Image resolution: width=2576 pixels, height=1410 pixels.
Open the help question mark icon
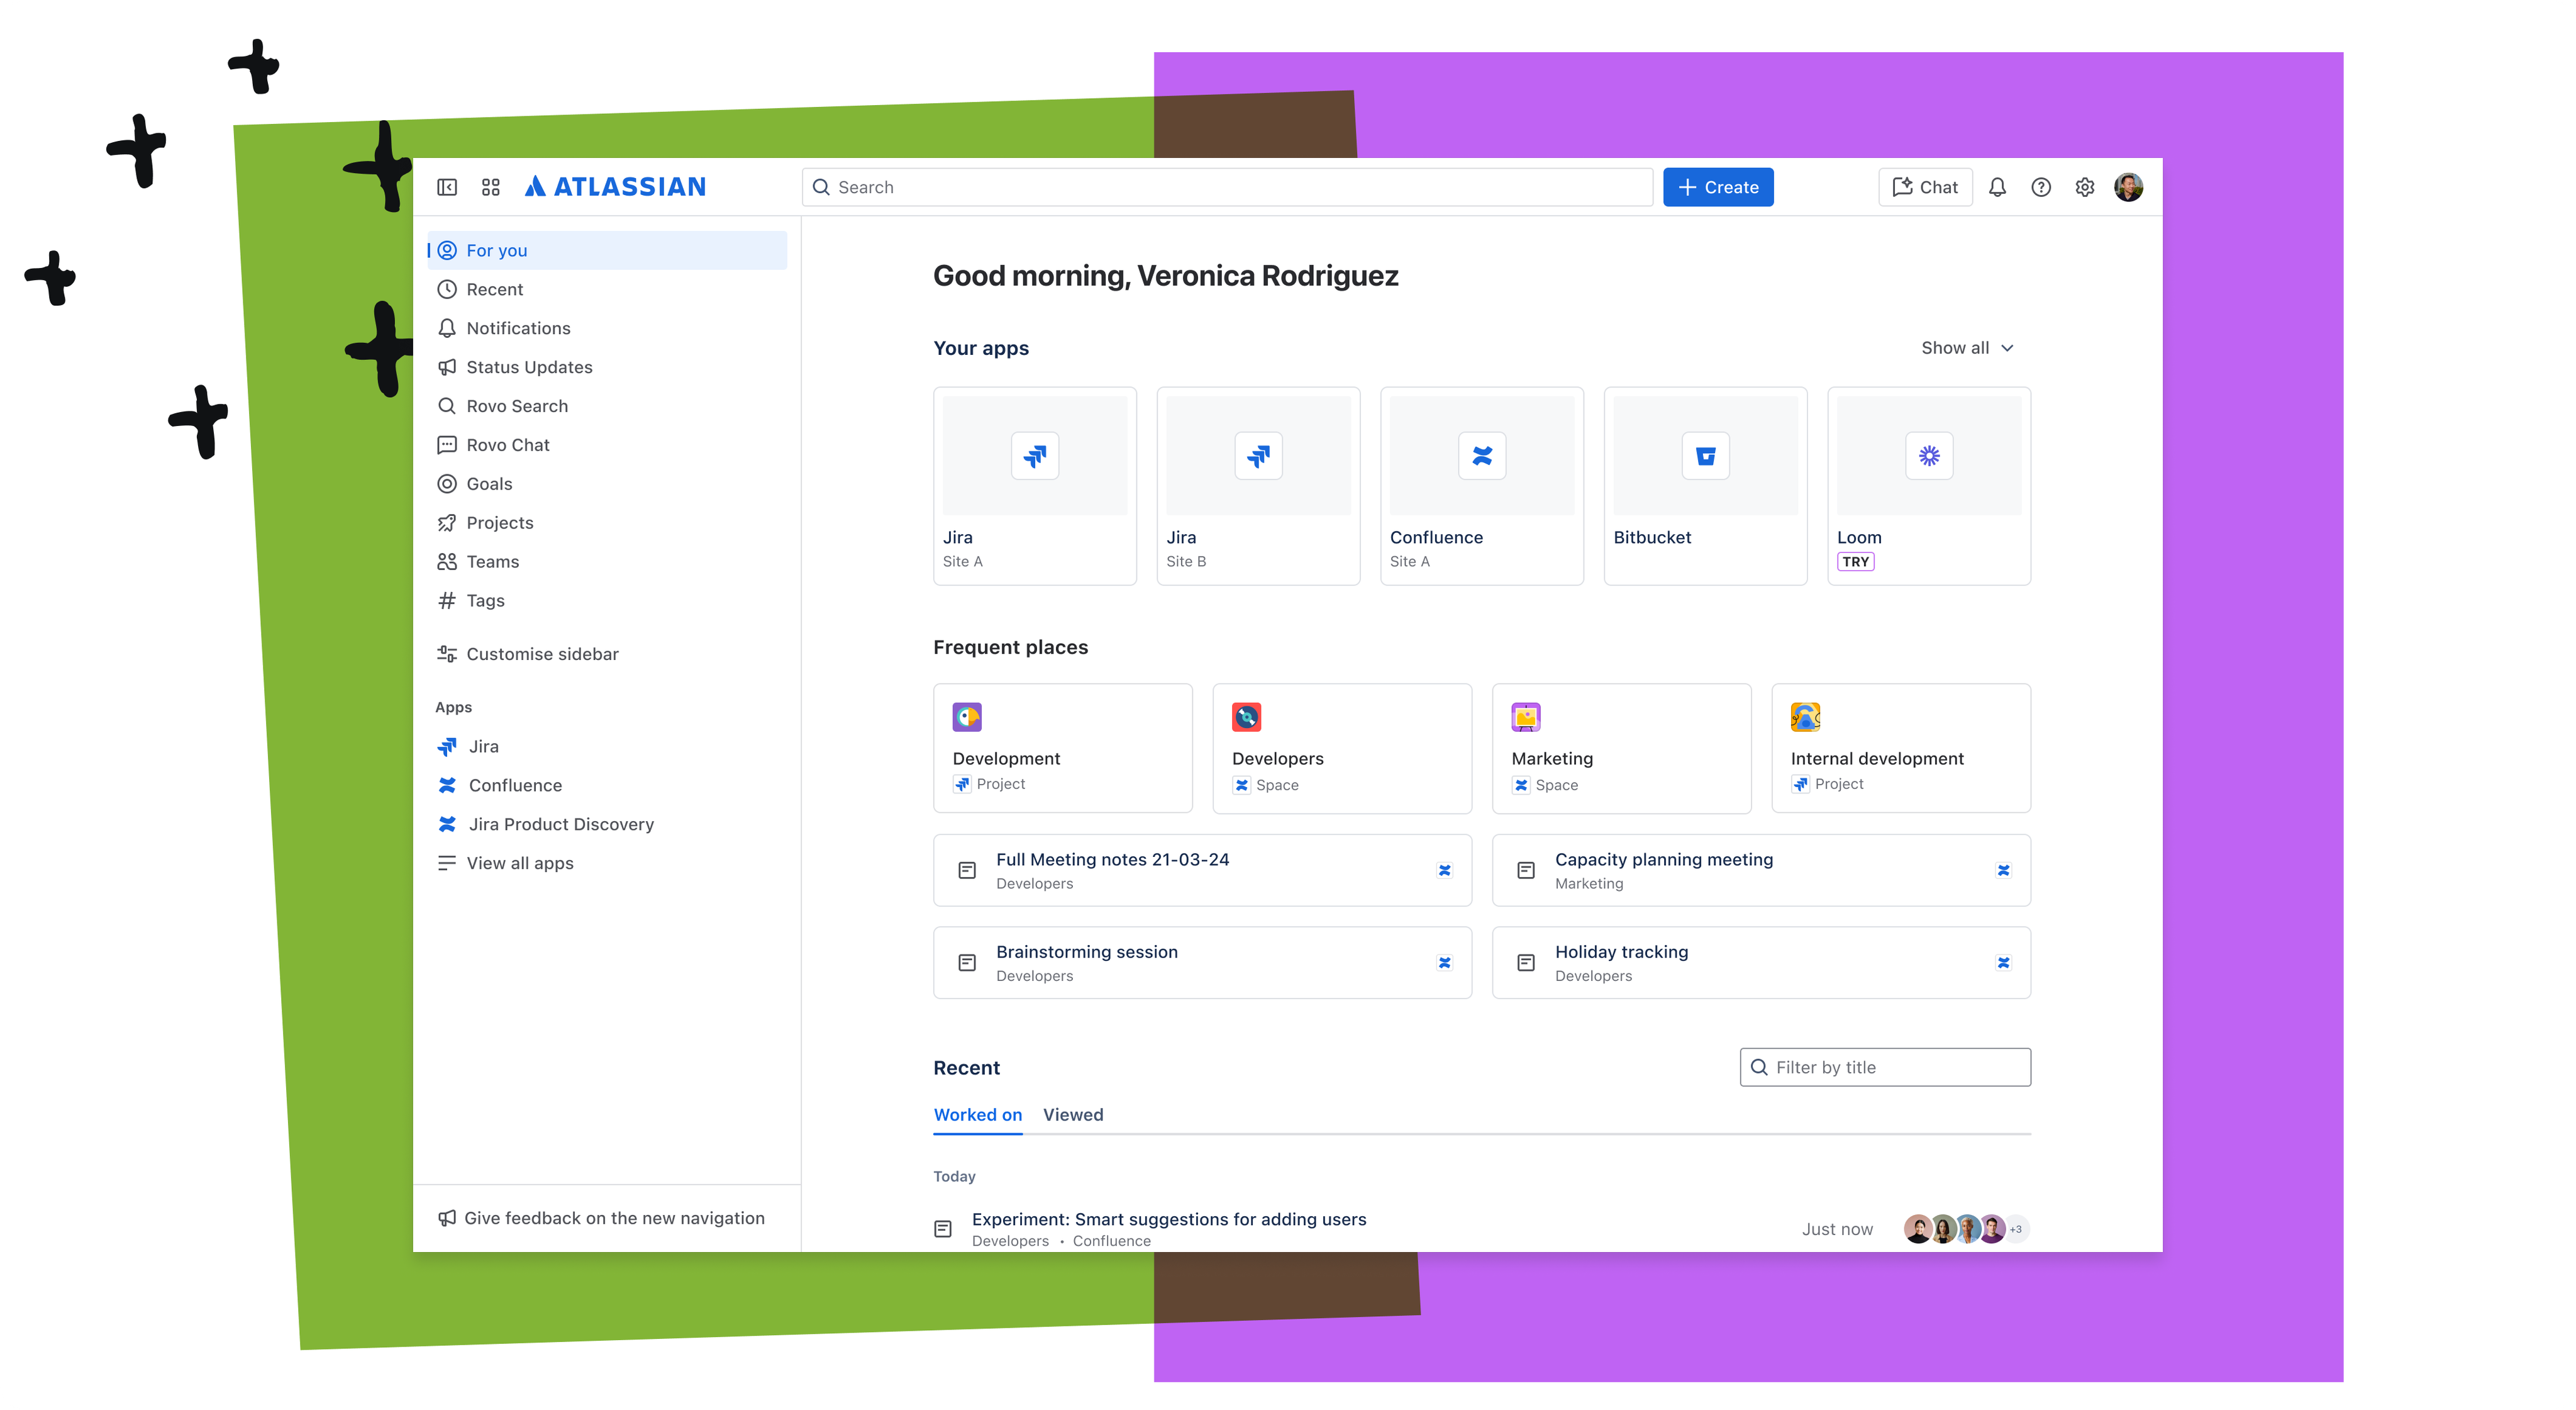(2041, 187)
